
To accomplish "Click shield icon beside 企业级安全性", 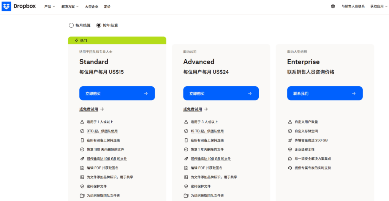I will pos(290,149).
